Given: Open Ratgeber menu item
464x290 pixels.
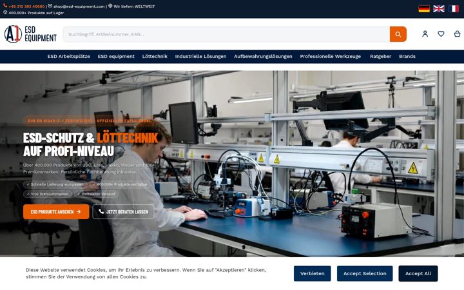Looking at the screenshot, I should click(x=381, y=56).
